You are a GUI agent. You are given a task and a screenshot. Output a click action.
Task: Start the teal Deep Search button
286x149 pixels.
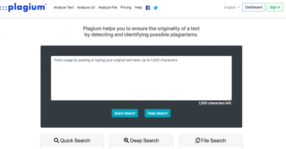(157, 113)
